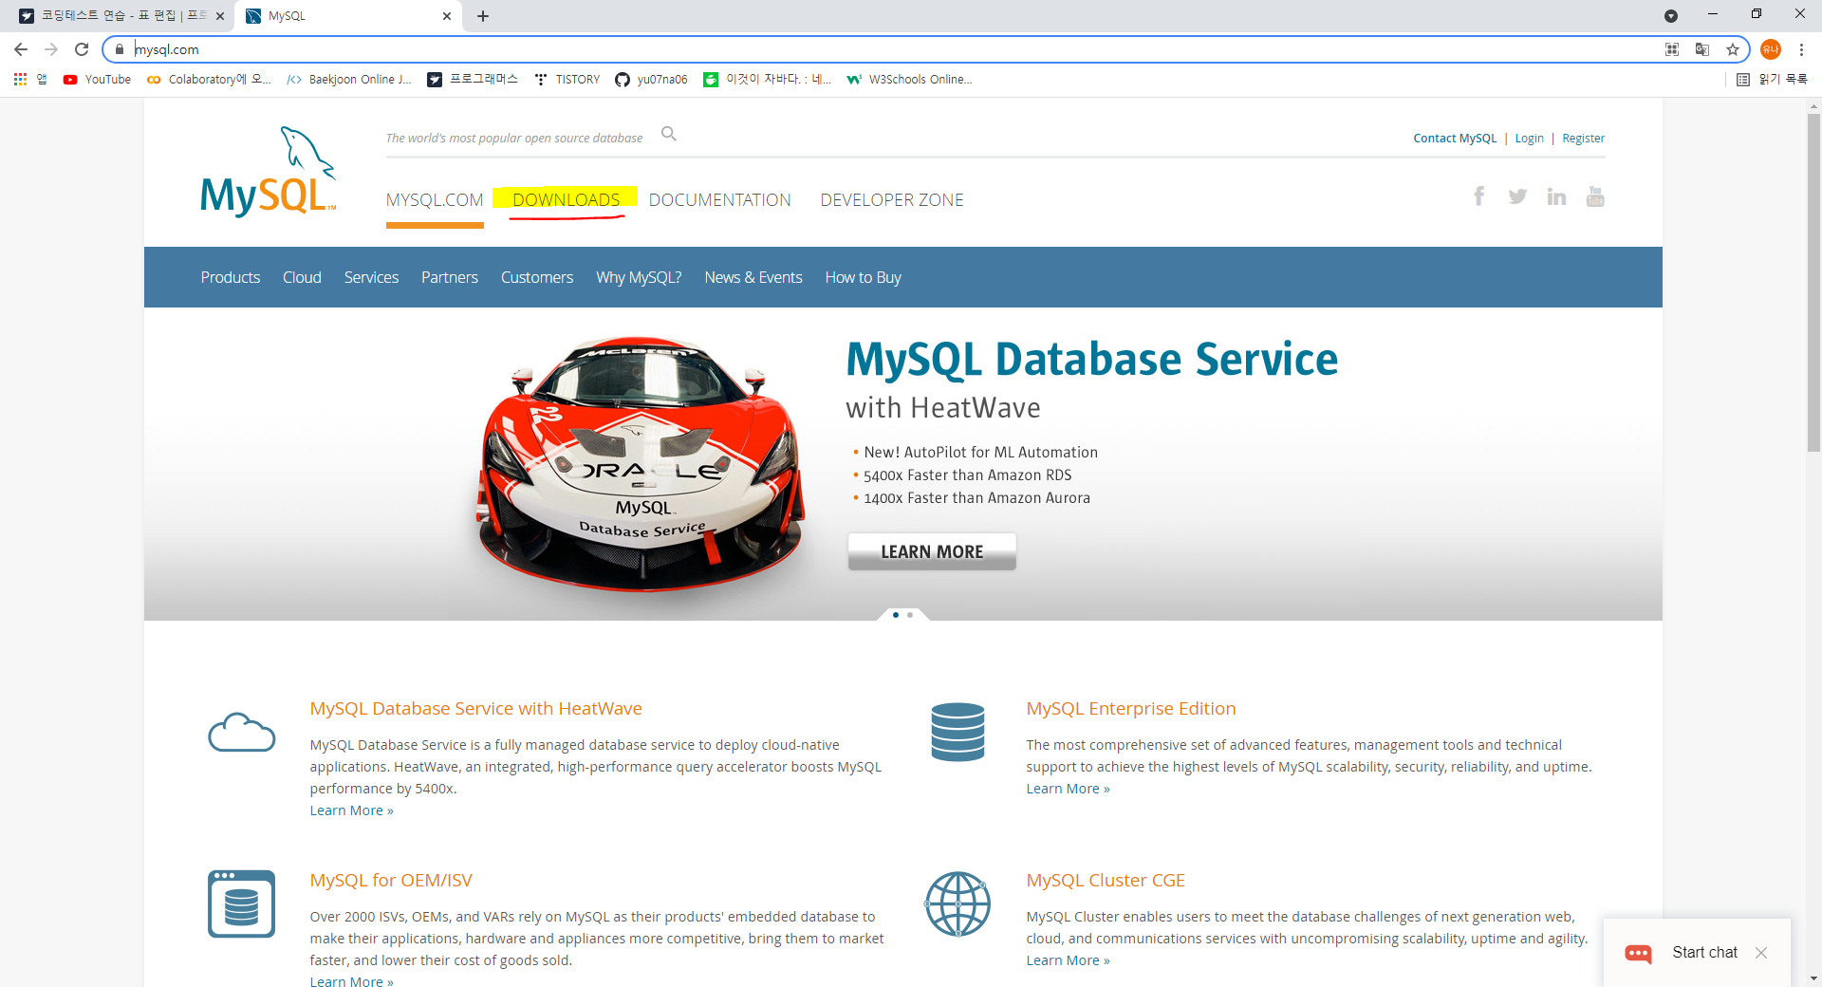The width and height of the screenshot is (1822, 987).
Task: Open the News & Events menu
Action: pos(753,277)
